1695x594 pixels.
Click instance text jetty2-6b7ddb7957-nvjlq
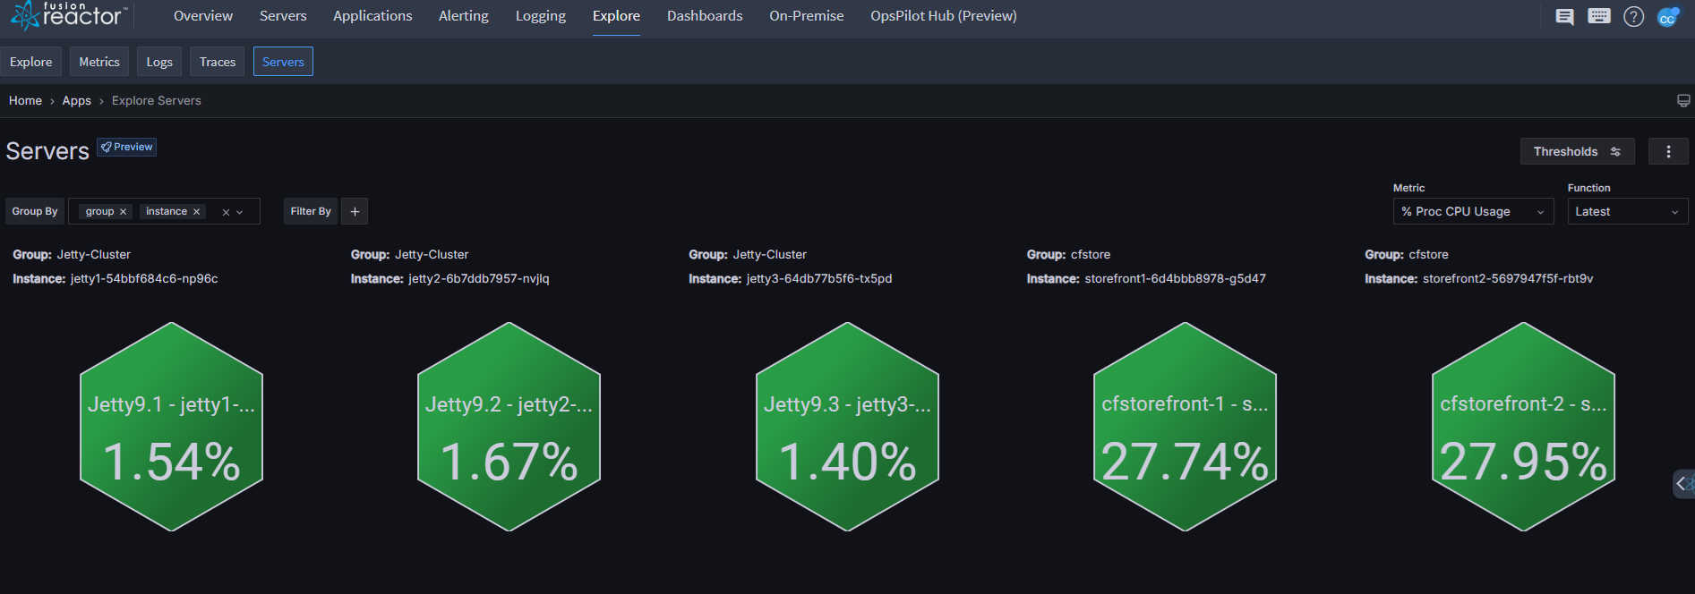coord(479,279)
